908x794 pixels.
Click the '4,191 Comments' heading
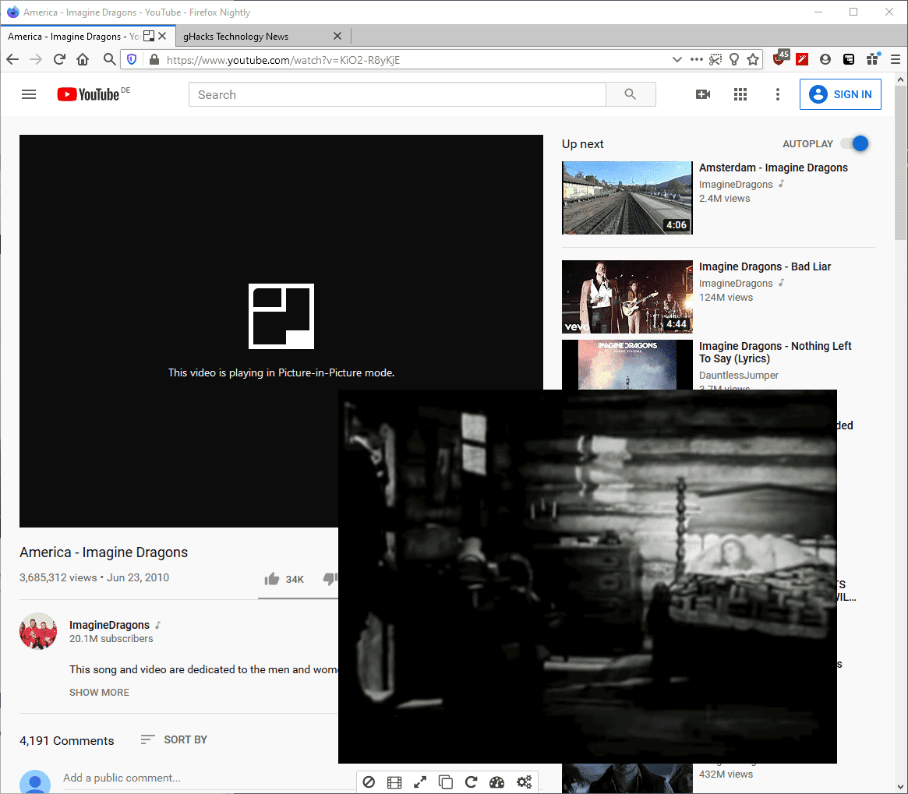66,741
